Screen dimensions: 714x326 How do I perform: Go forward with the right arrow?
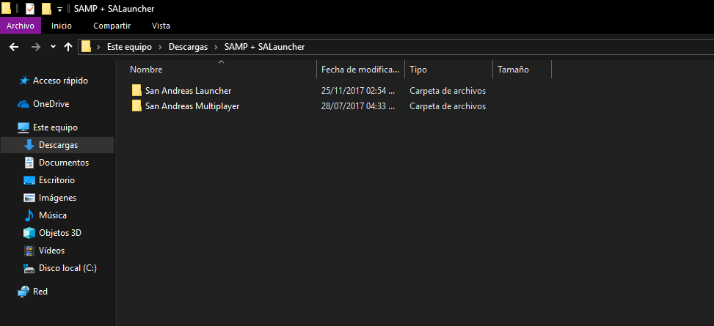[x=36, y=47]
